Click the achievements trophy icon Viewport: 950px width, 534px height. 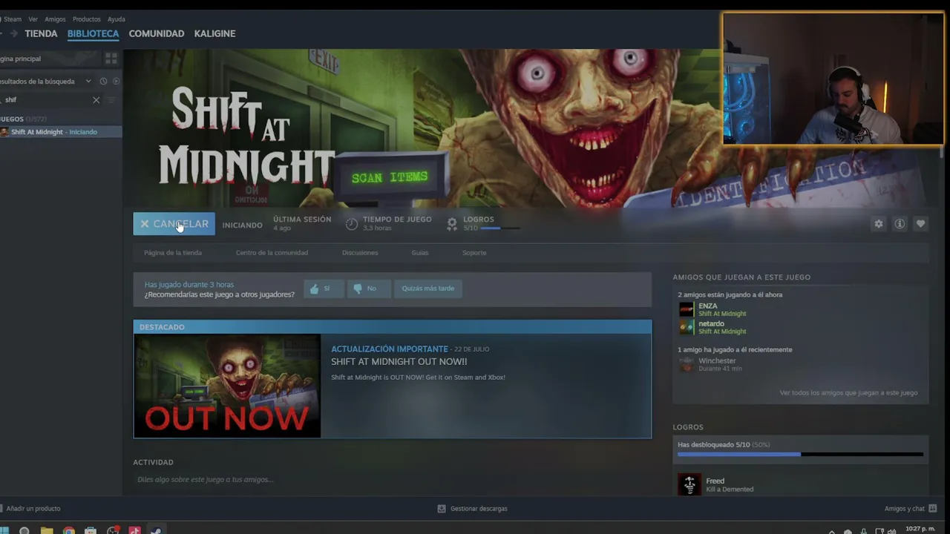452,224
